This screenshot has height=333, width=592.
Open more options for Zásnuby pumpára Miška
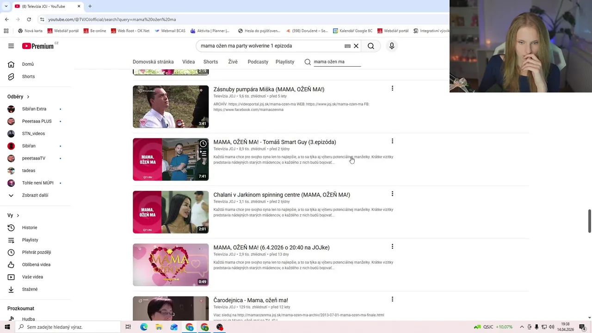tap(392, 88)
